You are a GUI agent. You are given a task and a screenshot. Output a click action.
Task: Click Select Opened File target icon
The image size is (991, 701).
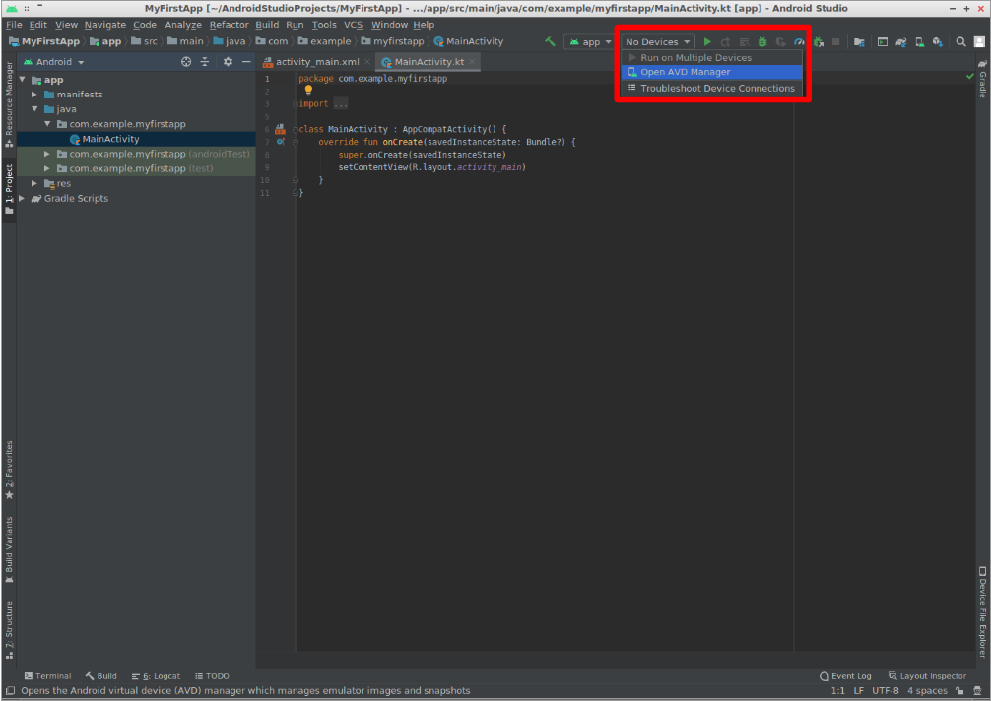(x=186, y=62)
